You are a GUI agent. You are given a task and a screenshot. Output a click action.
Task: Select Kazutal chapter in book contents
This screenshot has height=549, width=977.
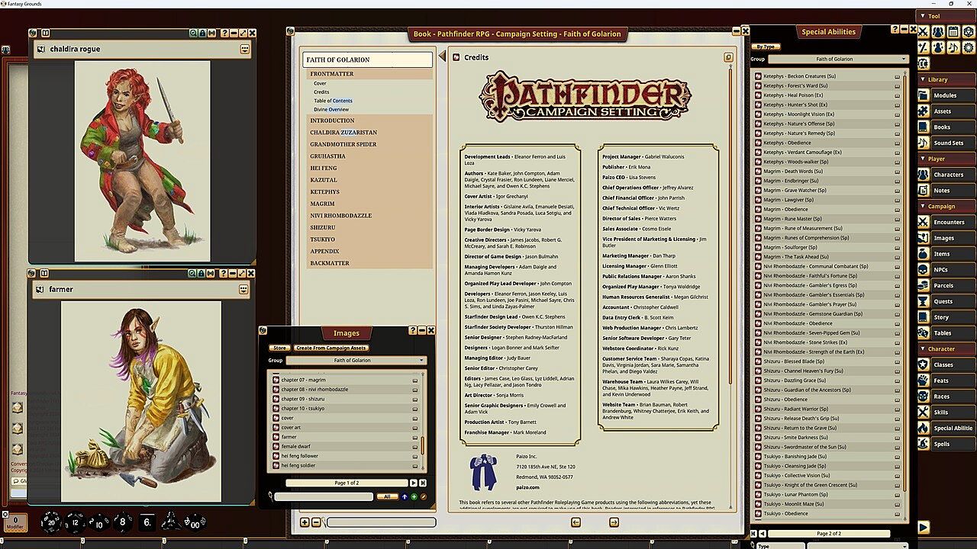click(x=323, y=180)
